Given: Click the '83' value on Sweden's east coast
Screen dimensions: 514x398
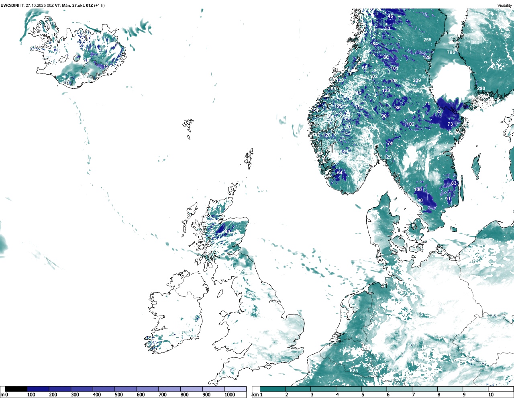Looking at the screenshot, I should 454,183.
